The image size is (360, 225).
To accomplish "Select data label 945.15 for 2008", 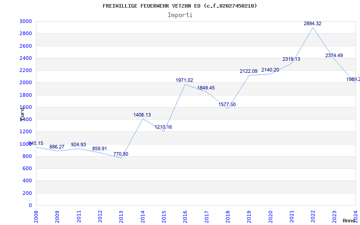I will tap(36, 143).
